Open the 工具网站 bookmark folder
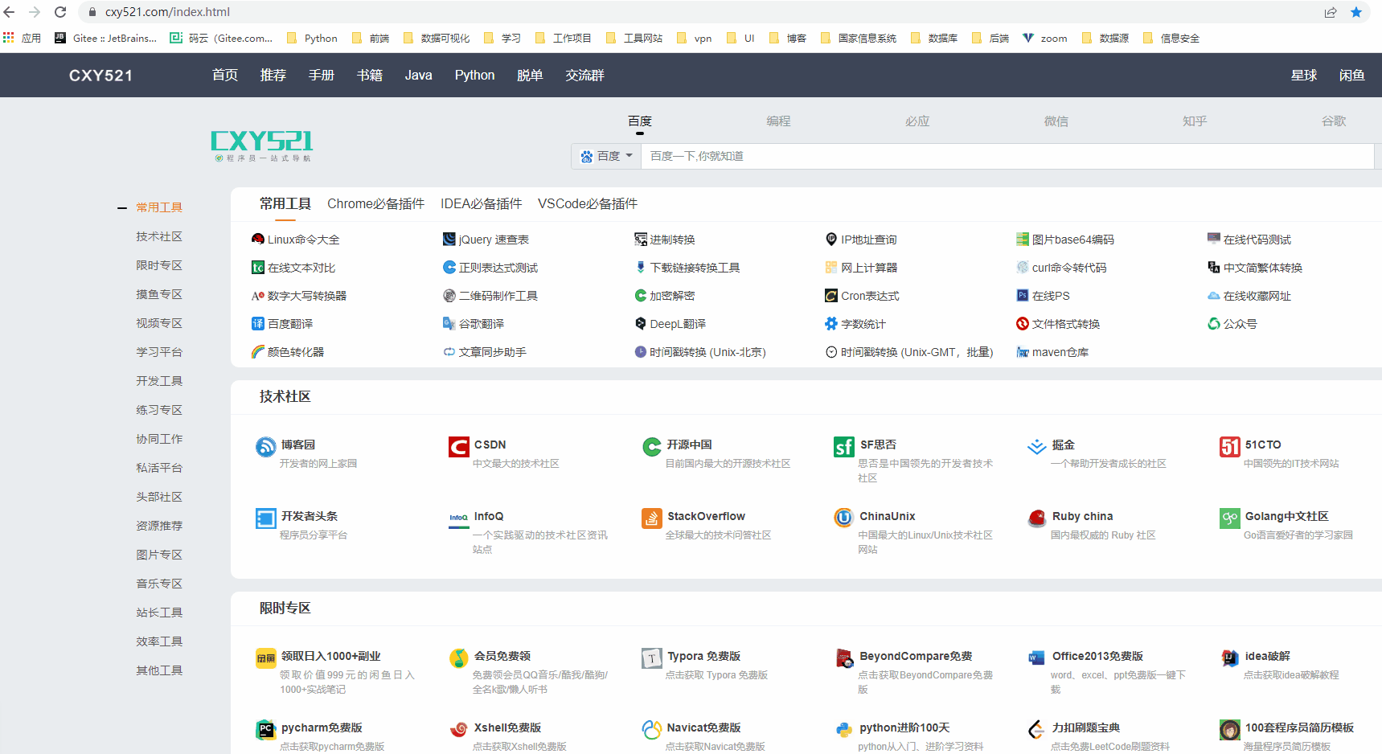1382x754 pixels. (634, 38)
